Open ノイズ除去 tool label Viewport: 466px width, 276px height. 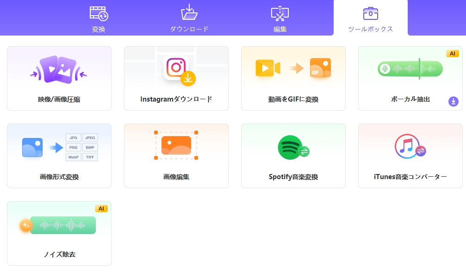tap(59, 254)
